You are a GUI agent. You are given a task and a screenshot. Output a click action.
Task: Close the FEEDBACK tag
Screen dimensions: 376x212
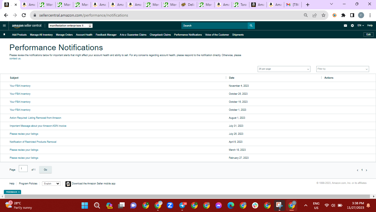(19, 192)
